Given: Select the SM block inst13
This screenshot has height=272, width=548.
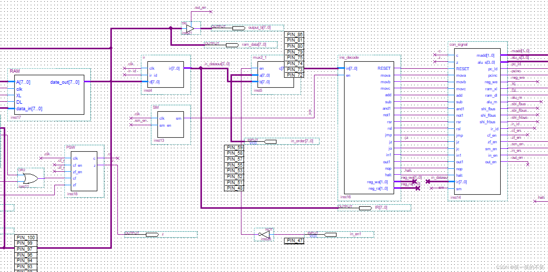Looking at the screenshot, I should (171, 124).
